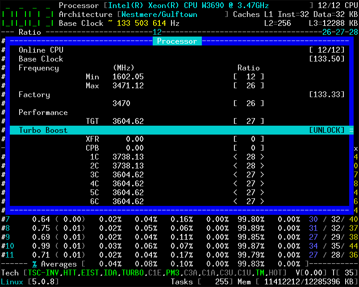359x287 pixels.
Task: Increase the 2C turbo ratio with right arrow
Action: pos(262,166)
